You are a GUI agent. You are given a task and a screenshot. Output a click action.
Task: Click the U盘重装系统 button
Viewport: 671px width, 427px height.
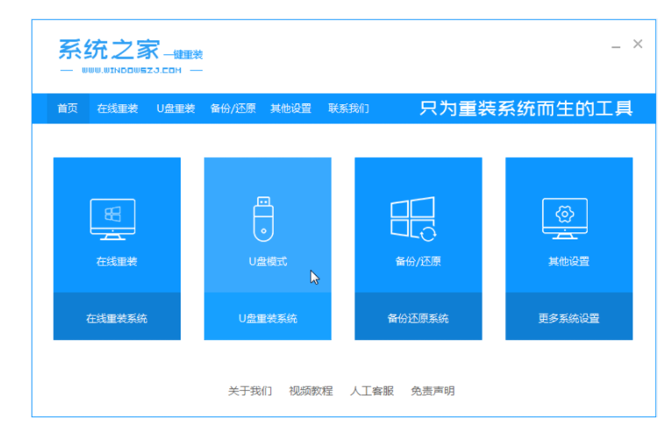click(x=268, y=317)
